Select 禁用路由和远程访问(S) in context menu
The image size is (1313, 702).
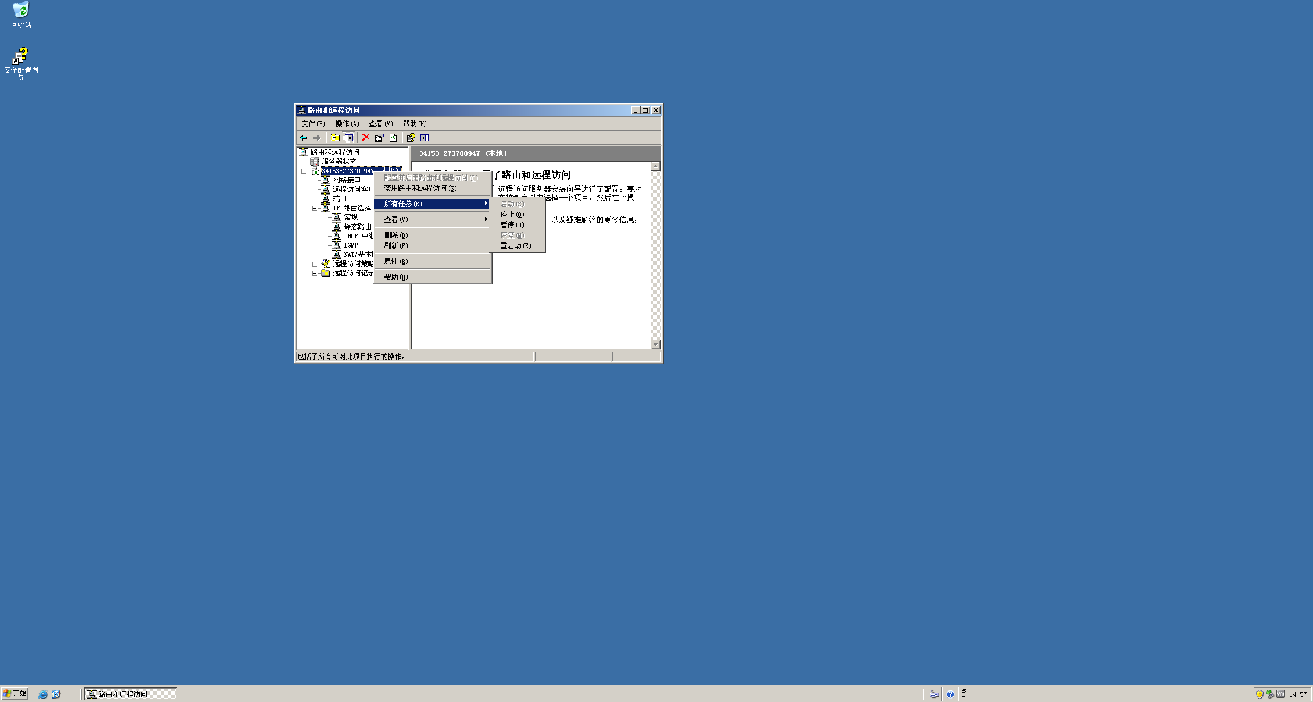click(x=420, y=188)
